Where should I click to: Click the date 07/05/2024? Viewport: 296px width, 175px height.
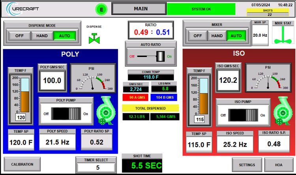(x=260, y=5)
